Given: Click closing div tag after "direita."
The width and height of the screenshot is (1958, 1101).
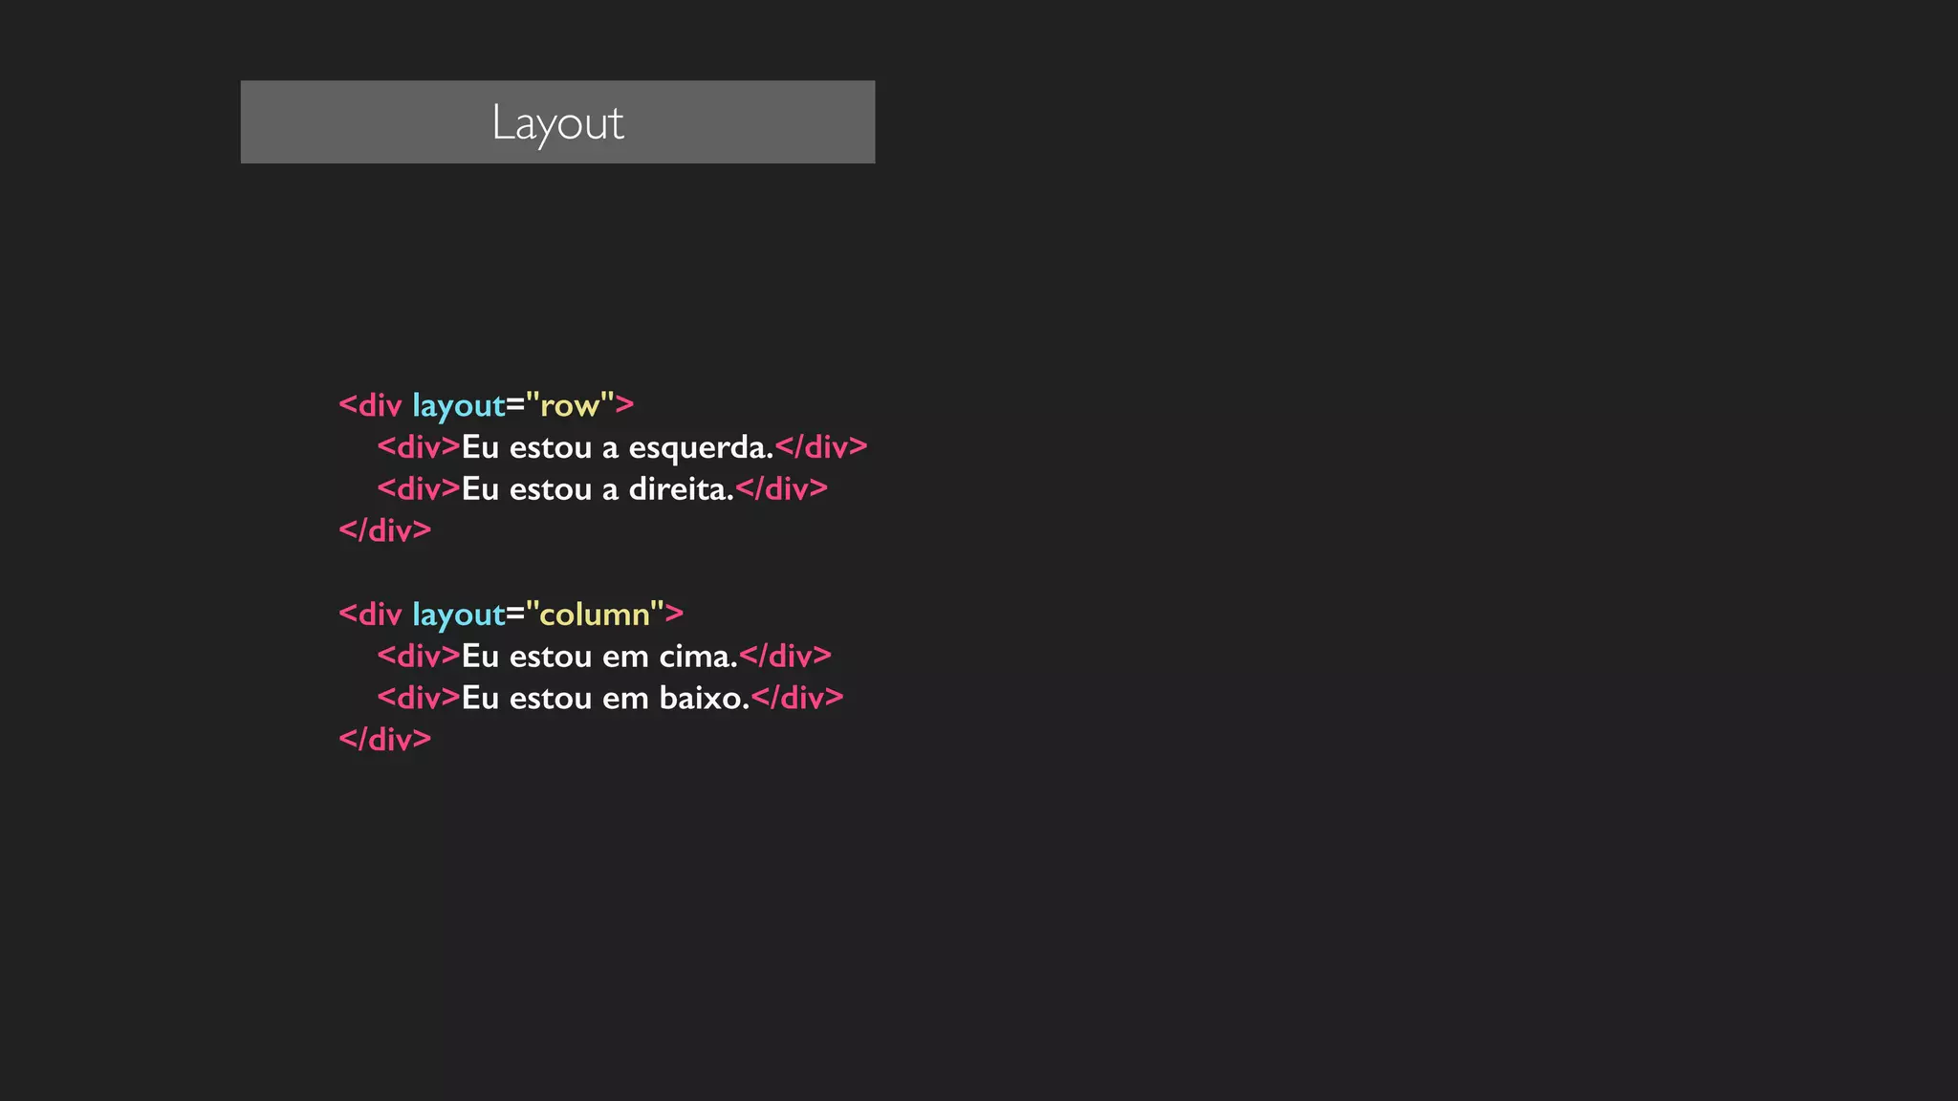Looking at the screenshot, I should click(781, 489).
